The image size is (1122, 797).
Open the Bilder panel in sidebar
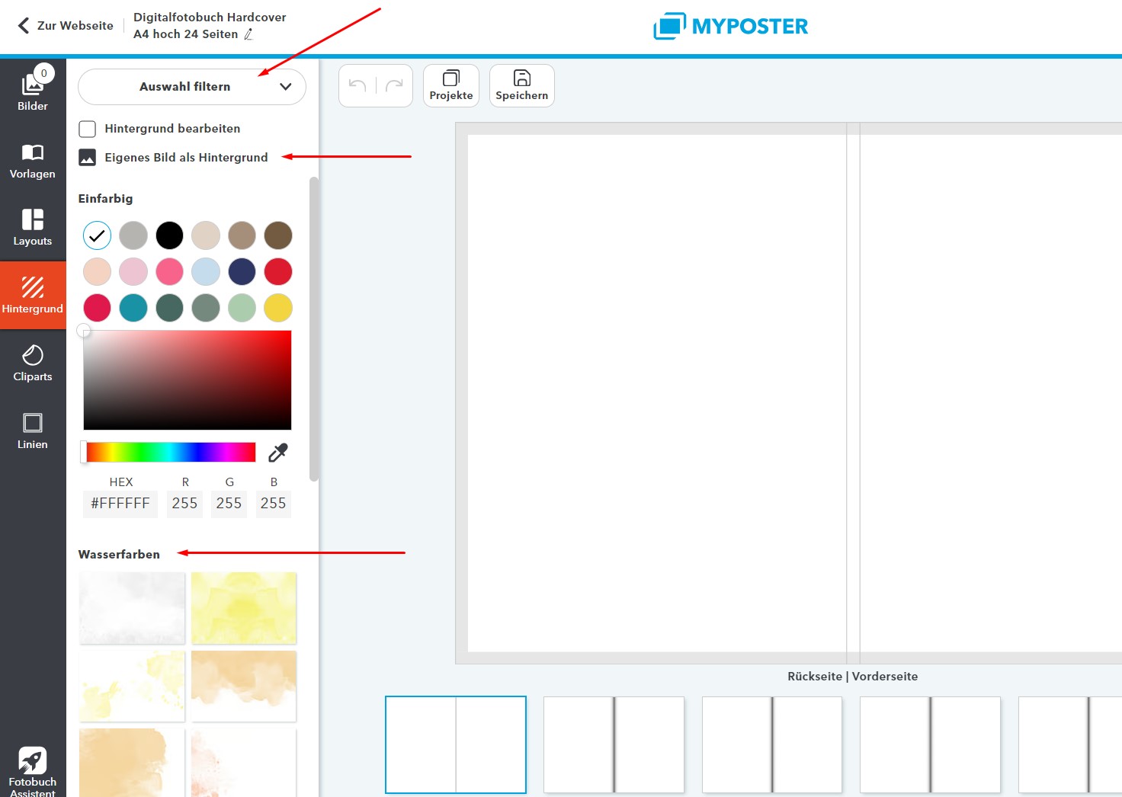point(33,91)
